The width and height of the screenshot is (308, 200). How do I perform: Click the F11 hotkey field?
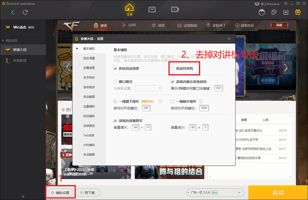point(218,88)
